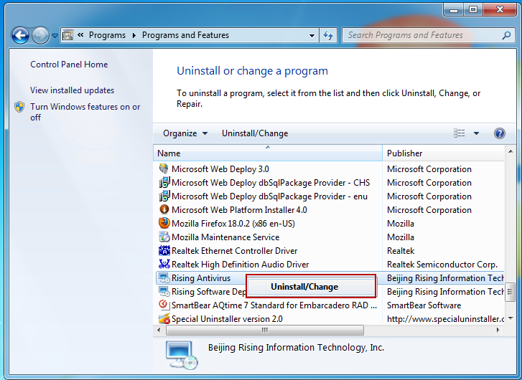Open the address bar history dropdown

pyautogui.click(x=312, y=35)
